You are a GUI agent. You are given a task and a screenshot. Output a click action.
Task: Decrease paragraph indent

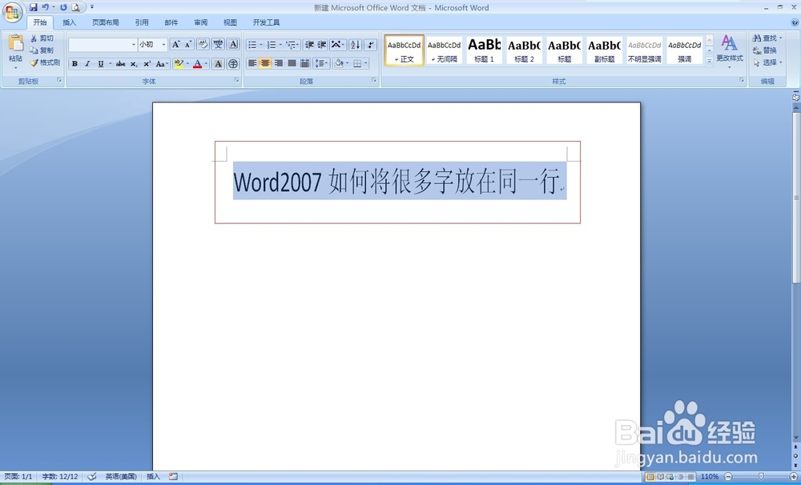coord(309,44)
